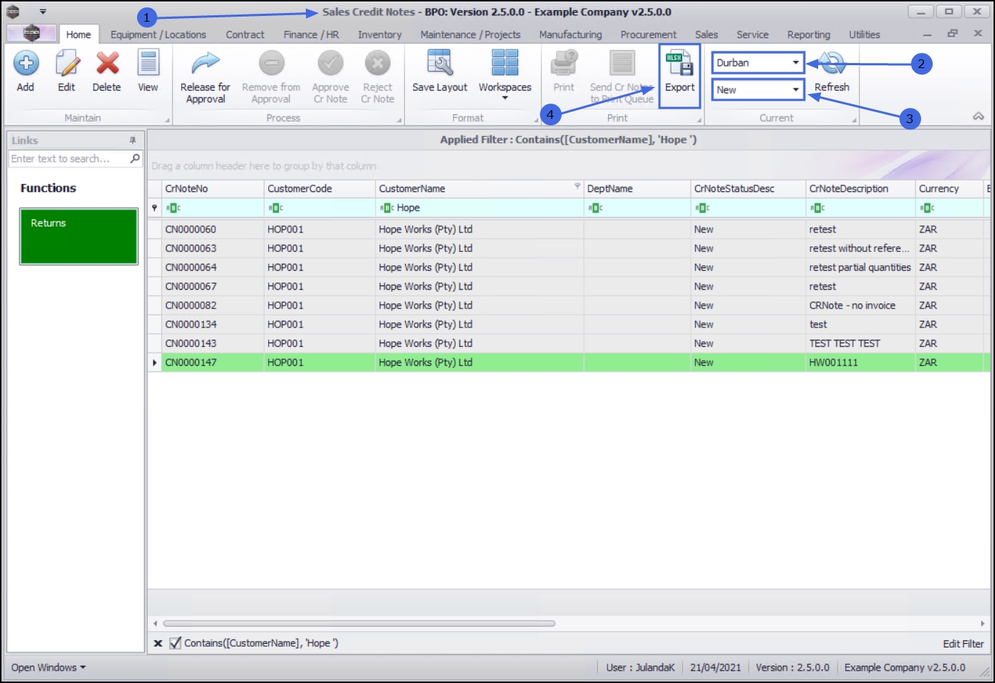Sort by CrNoteNo column header

pyautogui.click(x=212, y=188)
